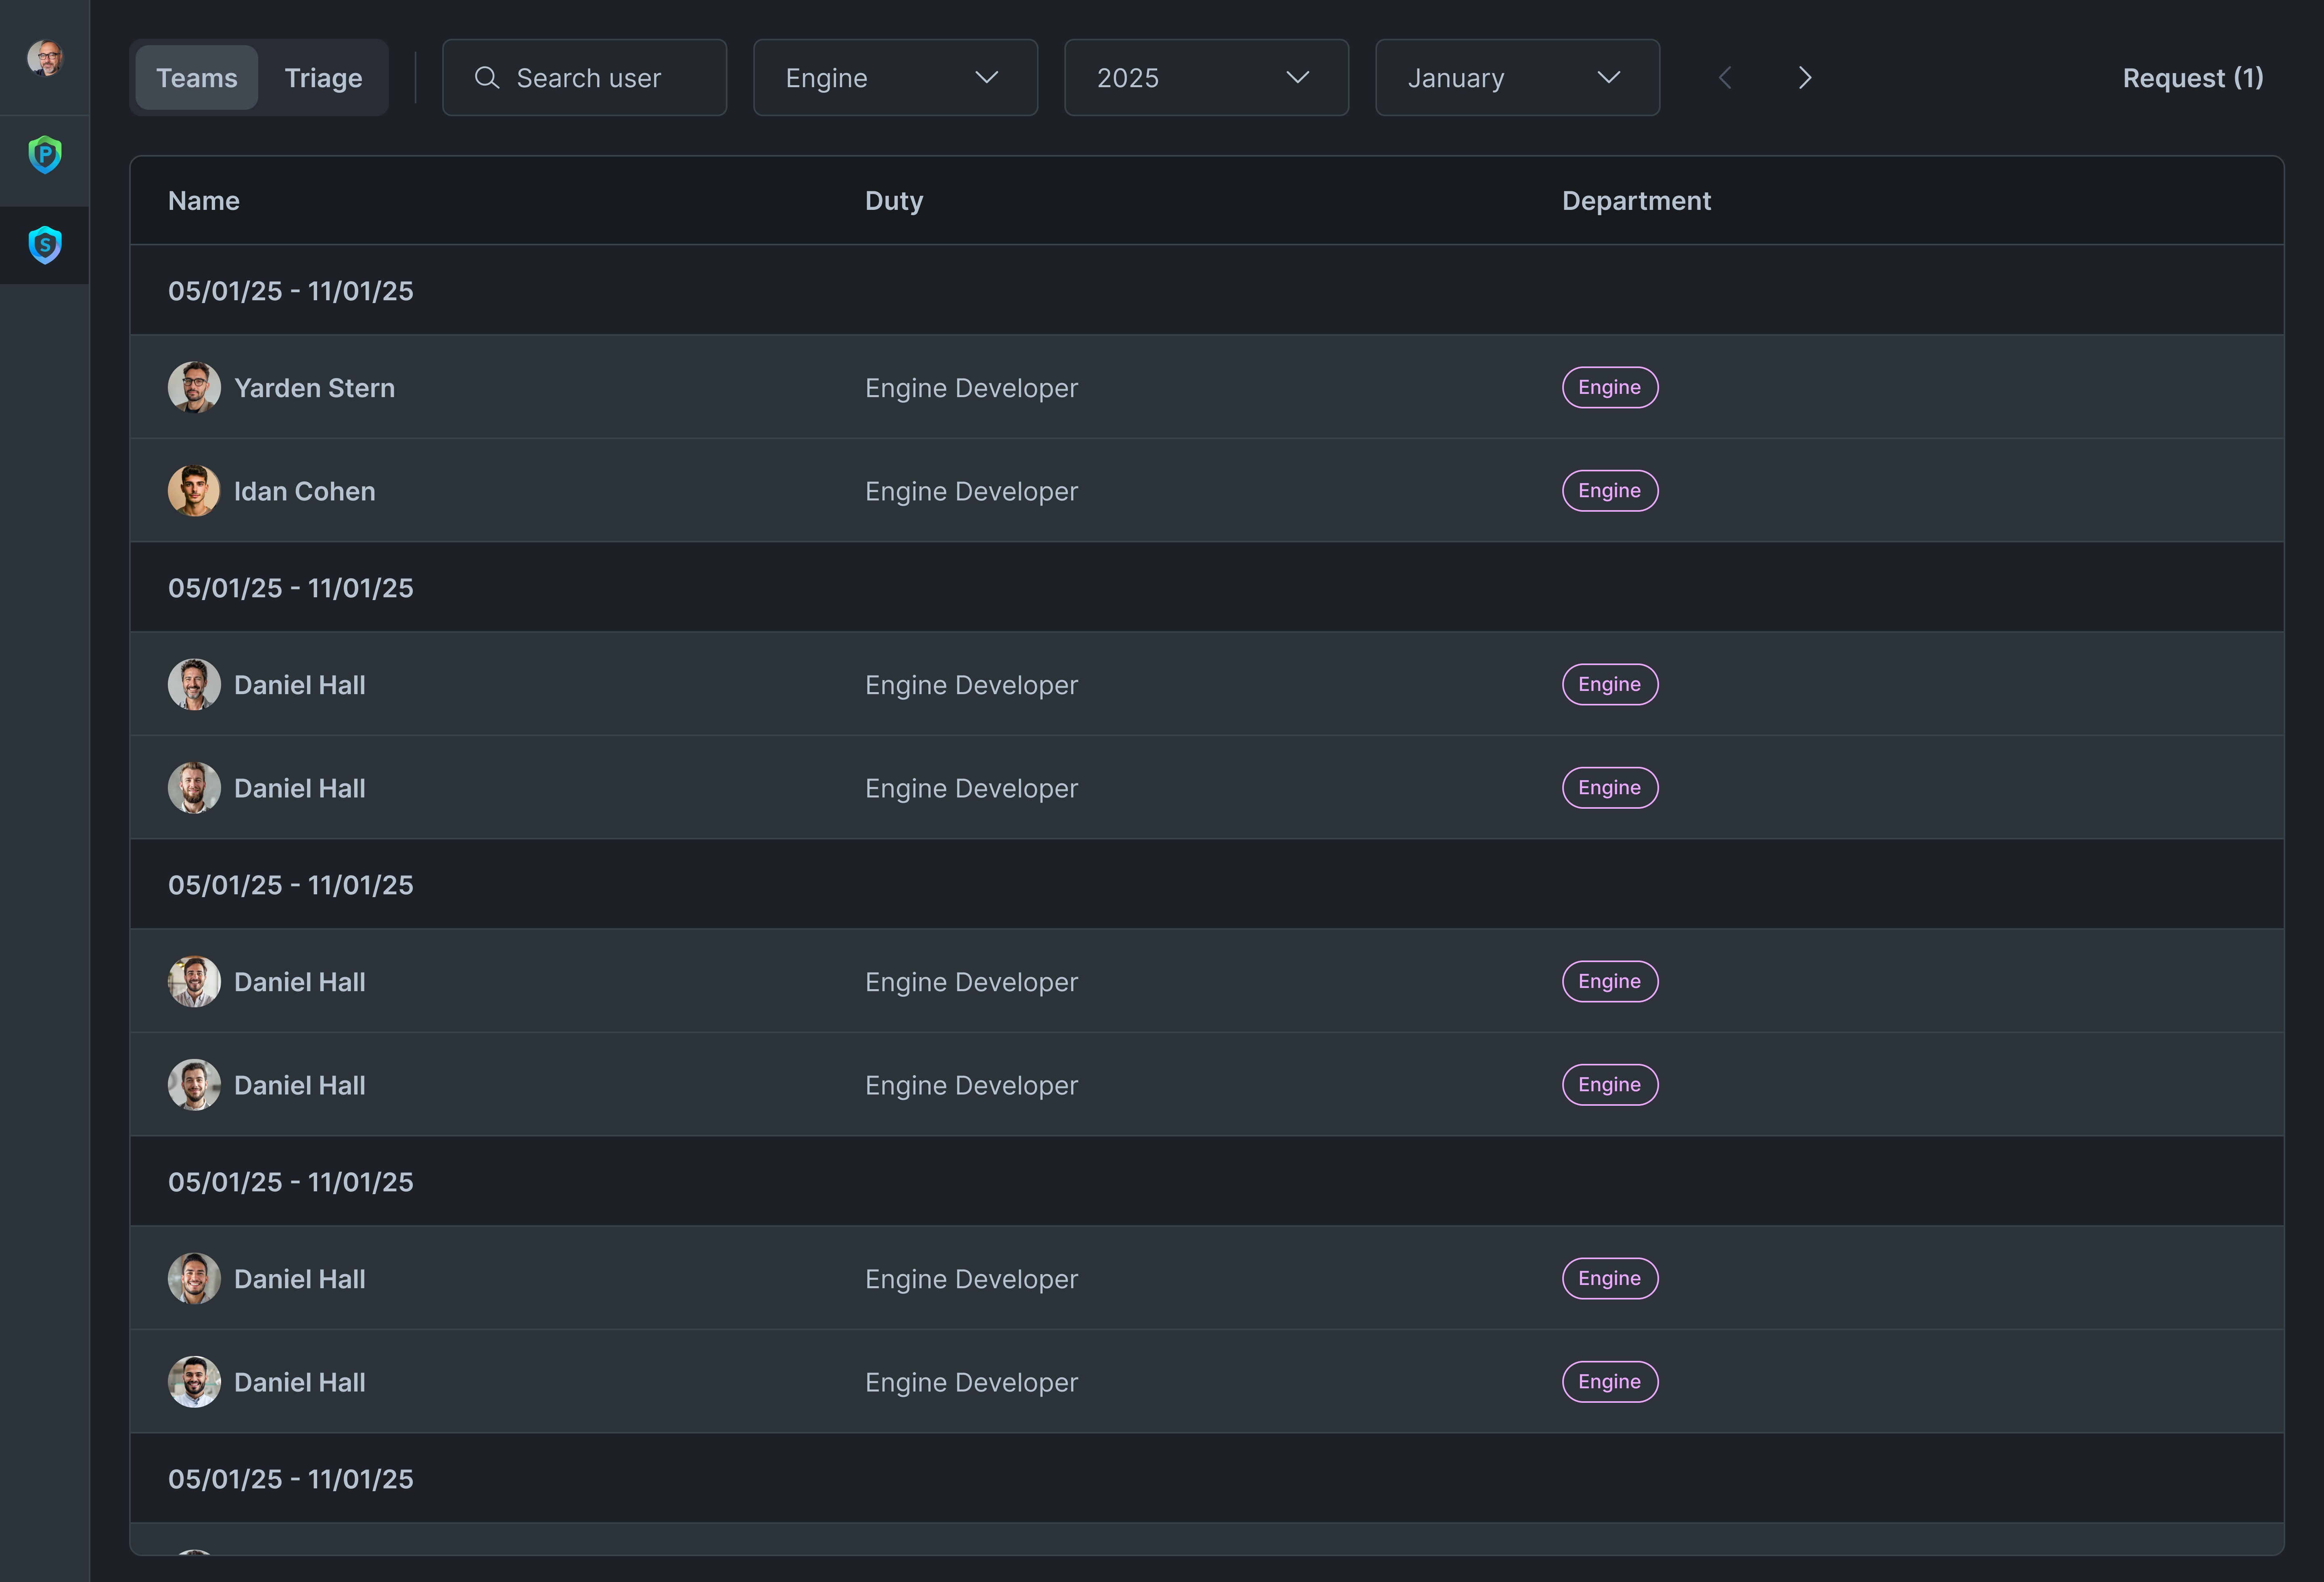This screenshot has width=2324, height=1582.
Task: Go to next period with right chevron
Action: pos(1805,78)
